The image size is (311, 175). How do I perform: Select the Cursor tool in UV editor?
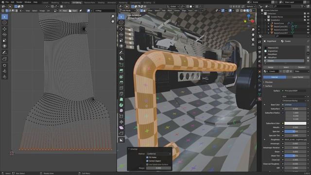click(x=4, y=23)
